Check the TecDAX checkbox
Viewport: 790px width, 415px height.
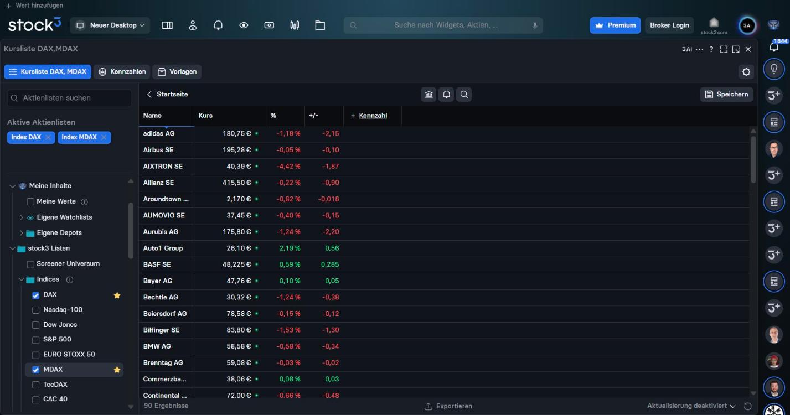(36, 385)
